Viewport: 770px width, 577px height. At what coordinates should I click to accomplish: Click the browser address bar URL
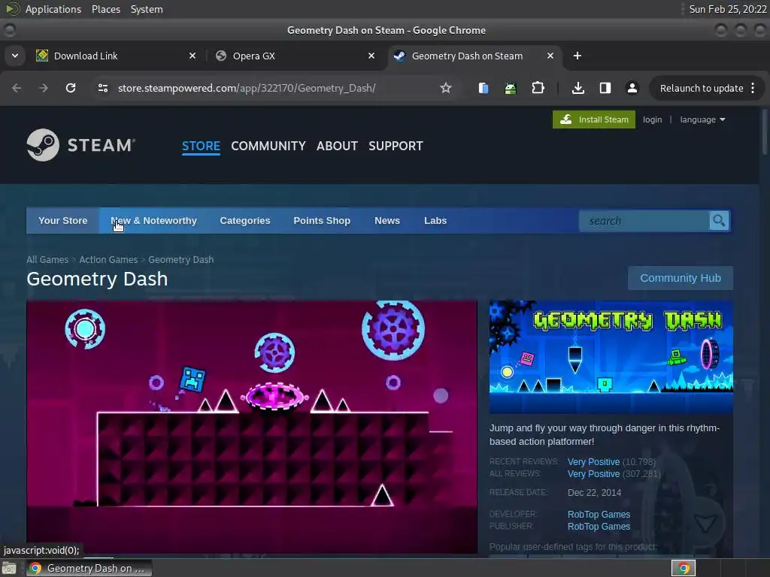tap(247, 88)
